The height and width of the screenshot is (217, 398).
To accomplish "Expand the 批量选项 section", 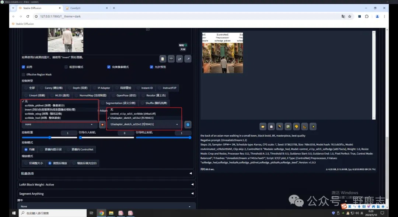I will click(106, 174).
